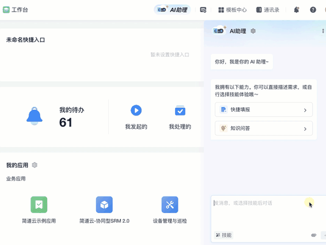Image resolution: width=326 pixels, height=245 pixels.
Task: Click the blue bell 我的待办 icon
Action: [x=34, y=116]
